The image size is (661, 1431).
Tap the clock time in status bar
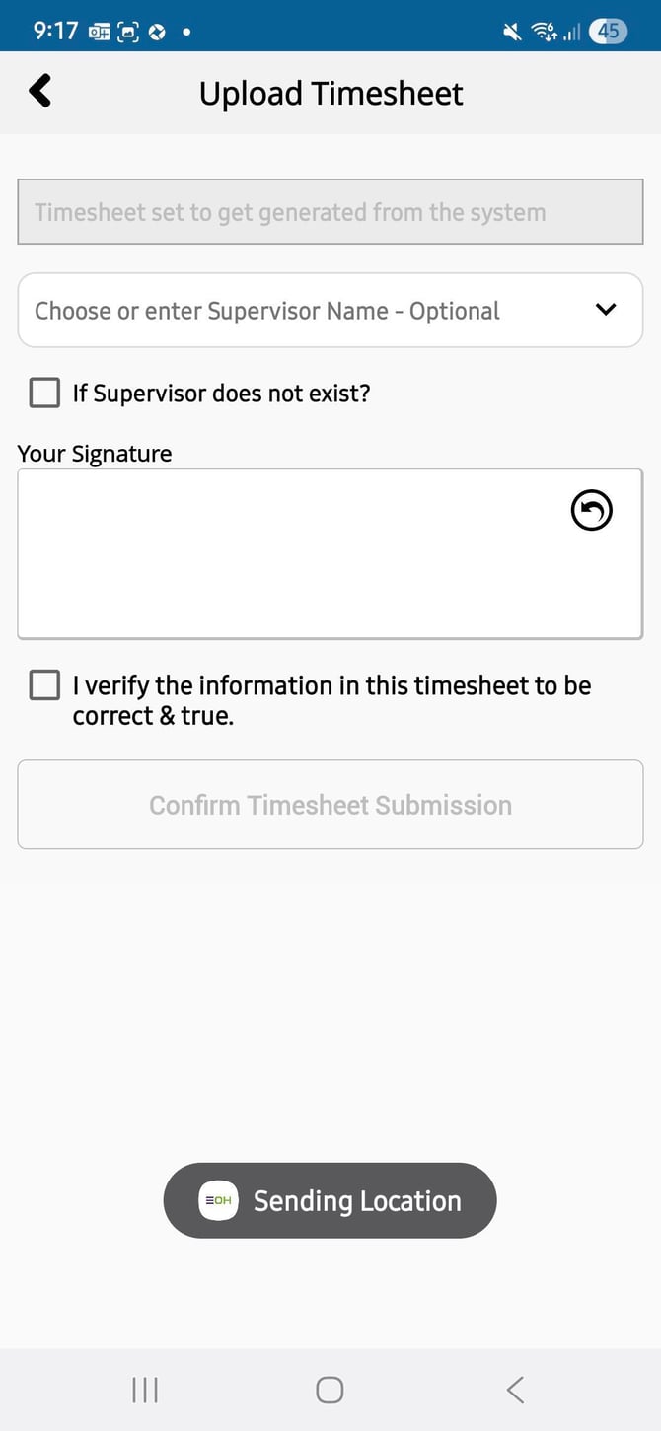[x=55, y=31]
